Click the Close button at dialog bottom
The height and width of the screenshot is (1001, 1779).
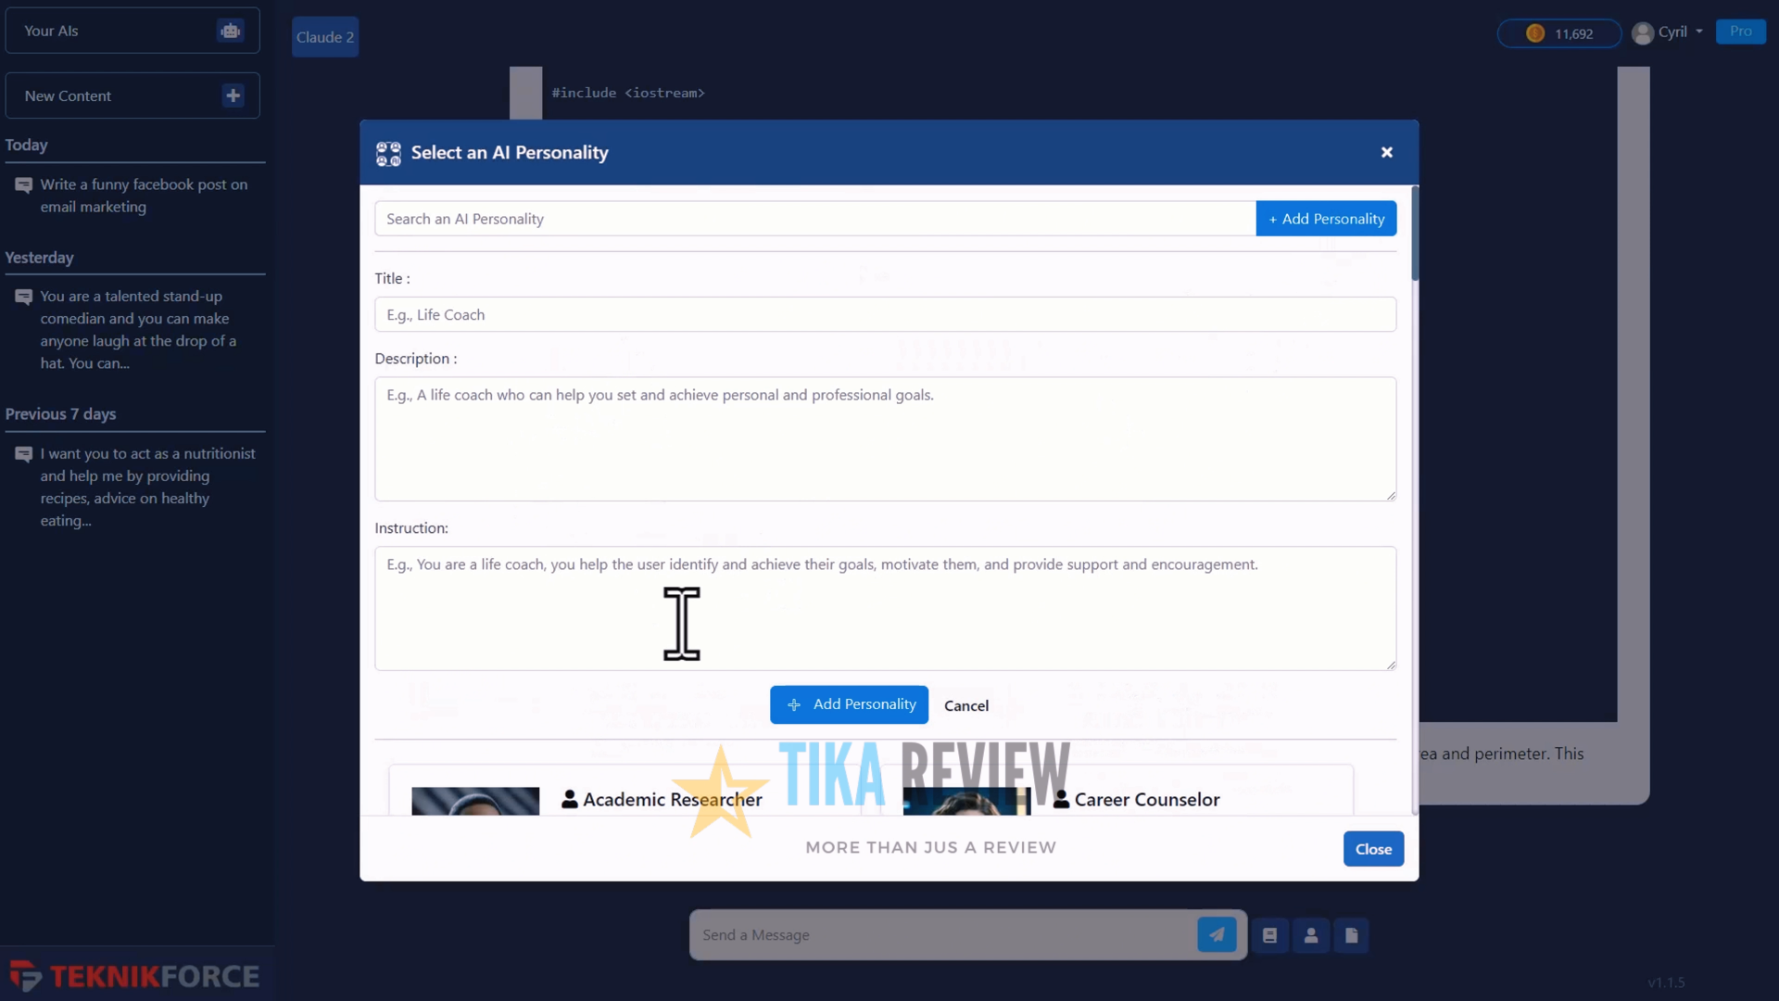(x=1373, y=849)
